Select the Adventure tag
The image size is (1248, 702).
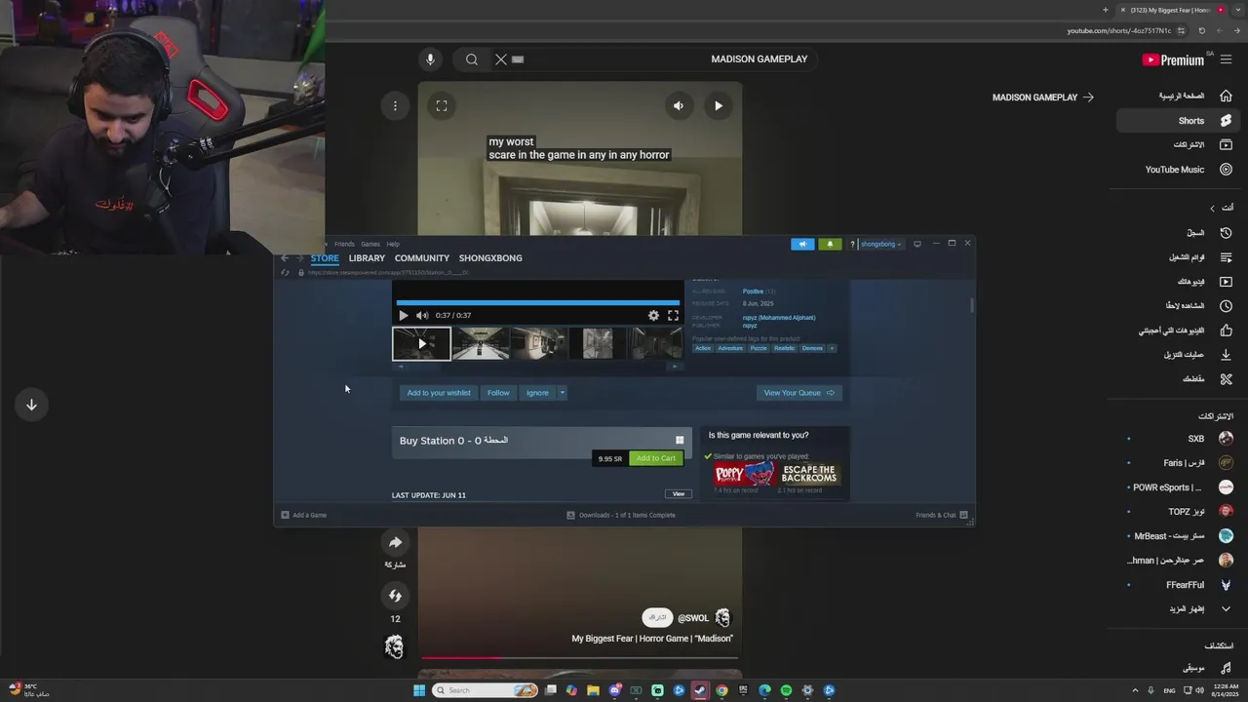(730, 348)
